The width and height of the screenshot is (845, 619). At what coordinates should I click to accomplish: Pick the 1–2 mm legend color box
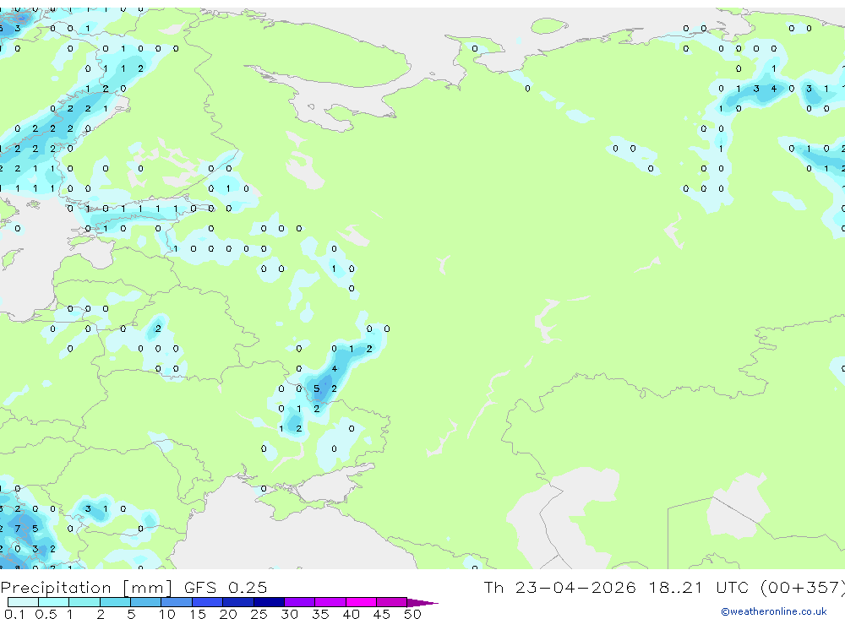tap(84, 602)
